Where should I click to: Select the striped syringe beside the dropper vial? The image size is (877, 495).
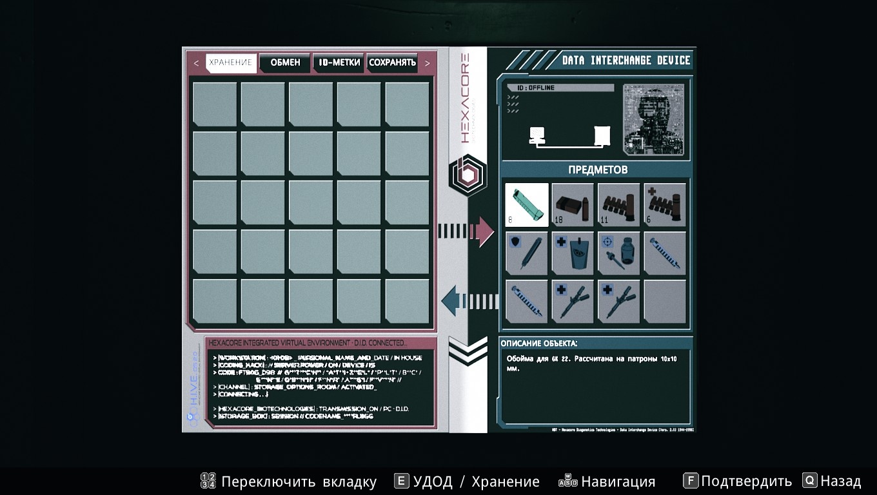coord(665,253)
